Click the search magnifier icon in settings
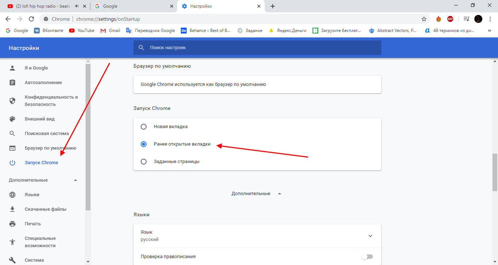 pos(141,48)
